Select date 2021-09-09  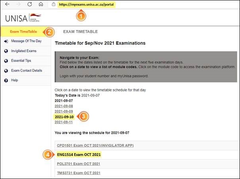point(64,111)
